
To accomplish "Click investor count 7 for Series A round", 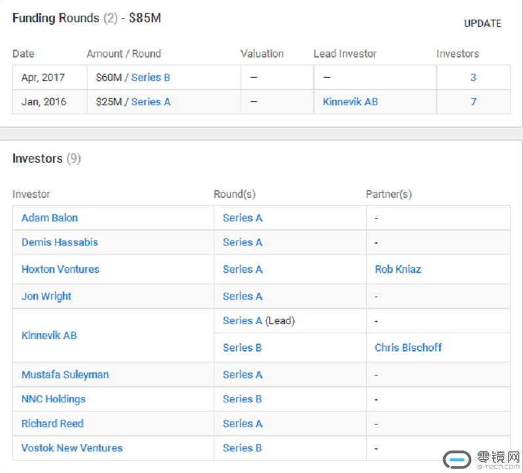I will pos(473,102).
